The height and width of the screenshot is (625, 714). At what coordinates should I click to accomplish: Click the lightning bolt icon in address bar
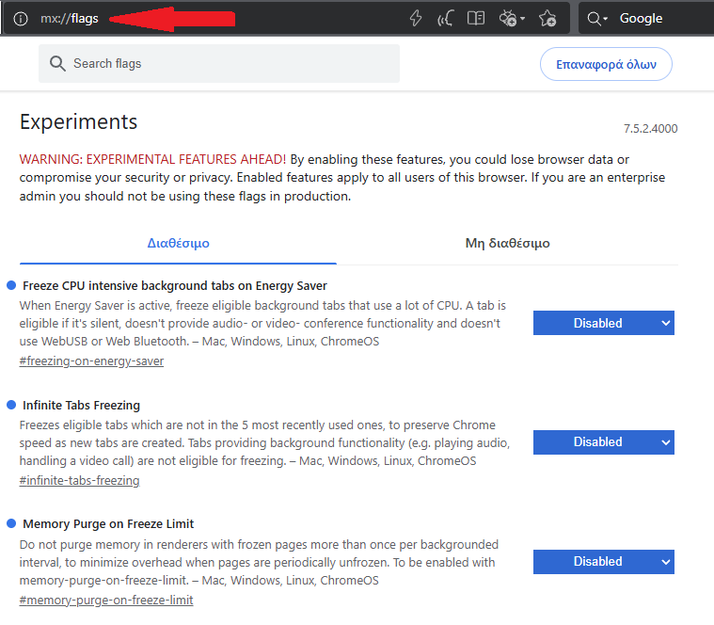[416, 19]
